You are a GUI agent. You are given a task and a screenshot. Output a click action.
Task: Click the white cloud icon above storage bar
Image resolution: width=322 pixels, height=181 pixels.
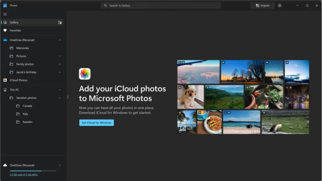click(5, 165)
